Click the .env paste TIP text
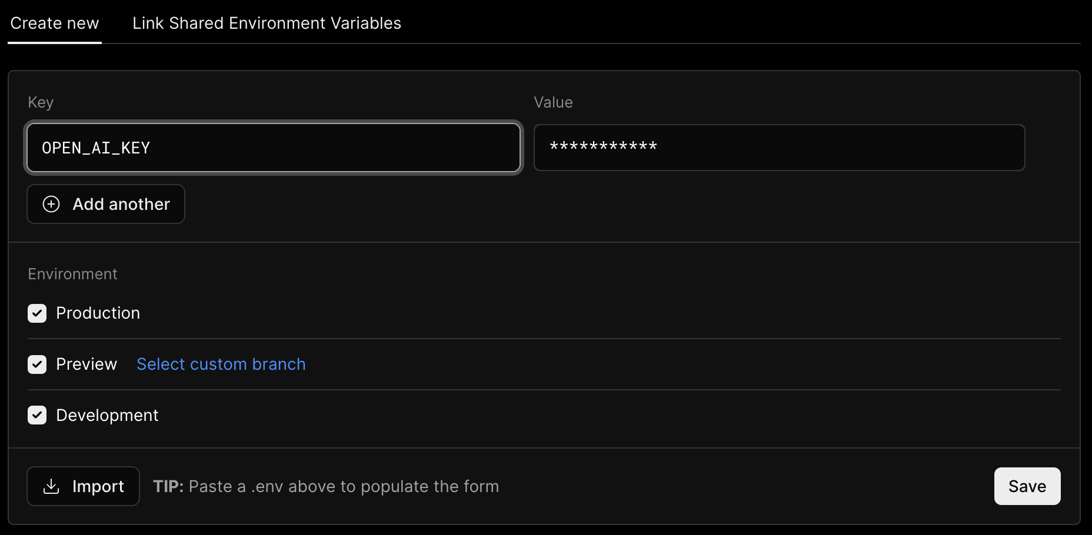Image resolution: width=1092 pixels, height=535 pixels. coord(326,486)
